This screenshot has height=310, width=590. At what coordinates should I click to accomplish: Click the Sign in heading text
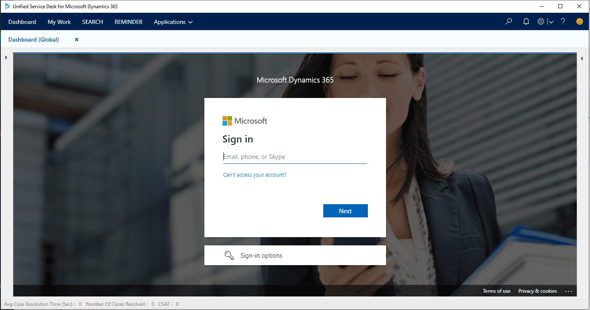coord(238,139)
